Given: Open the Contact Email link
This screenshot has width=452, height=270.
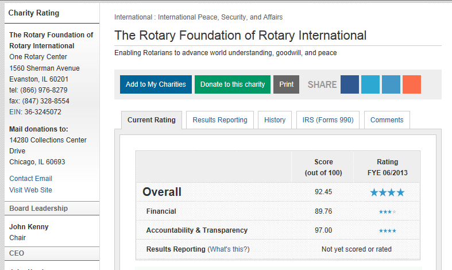Looking at the screenshot, I should pyautogui.click(x=30, y=179).
